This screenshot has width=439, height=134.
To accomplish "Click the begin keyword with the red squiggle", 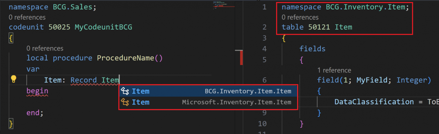I will (x=37, y=91).
